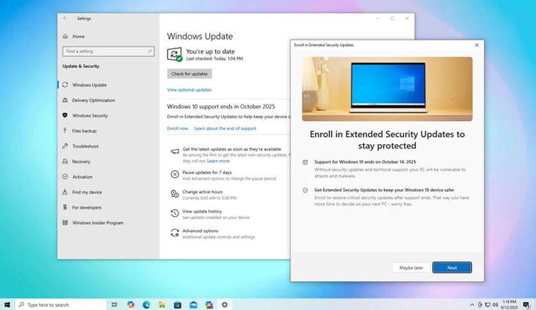Minimize the Settings window
Image resolution: width=536 pixels, height=310 pixels.
pos(378,19)
